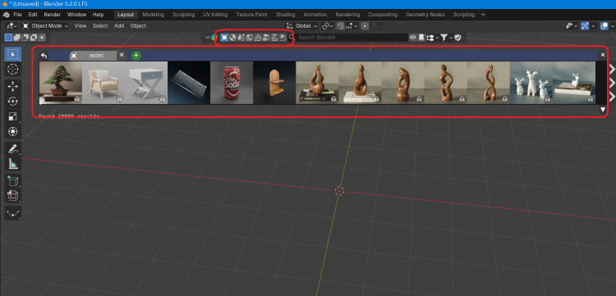Pick the bonsai tree thumbnail
The image size is (616, 296).
pyautogui.click(x=61, y=82)
